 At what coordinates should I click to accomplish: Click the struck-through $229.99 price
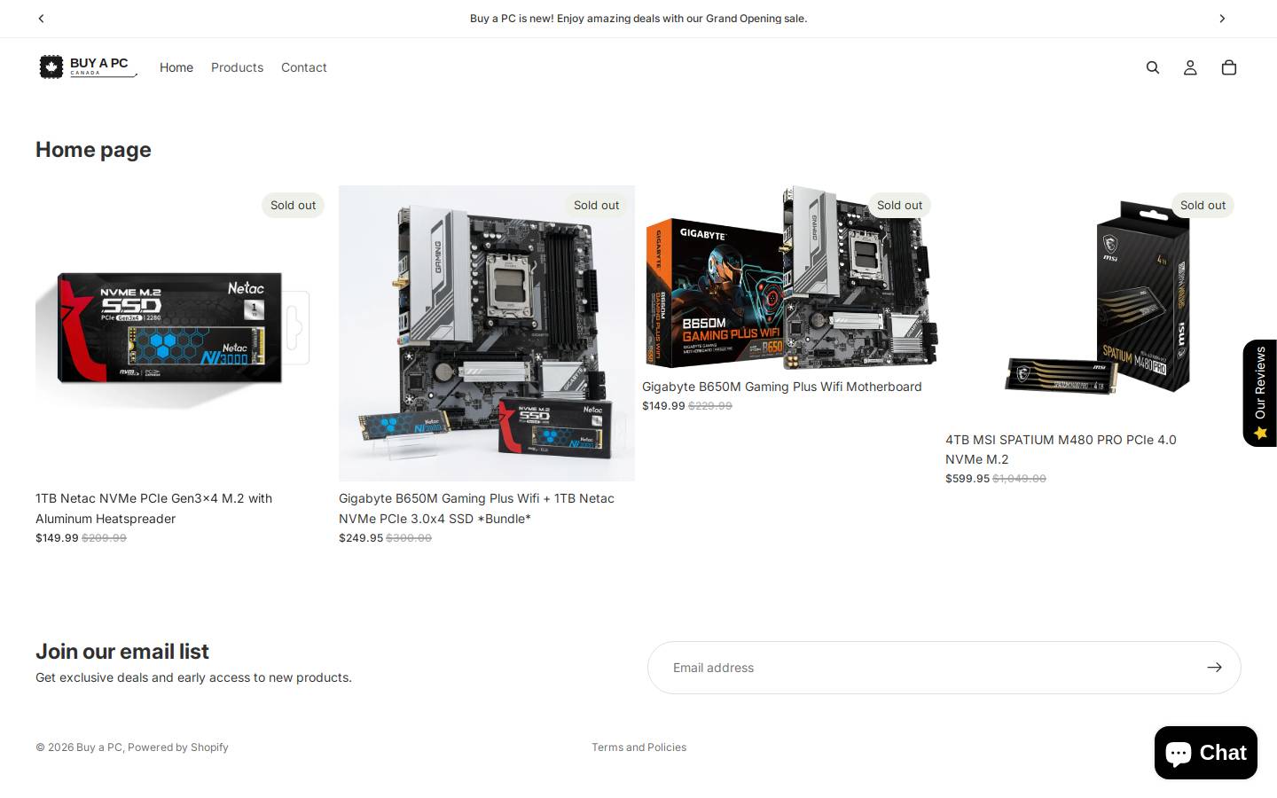[x=710, y=406]
